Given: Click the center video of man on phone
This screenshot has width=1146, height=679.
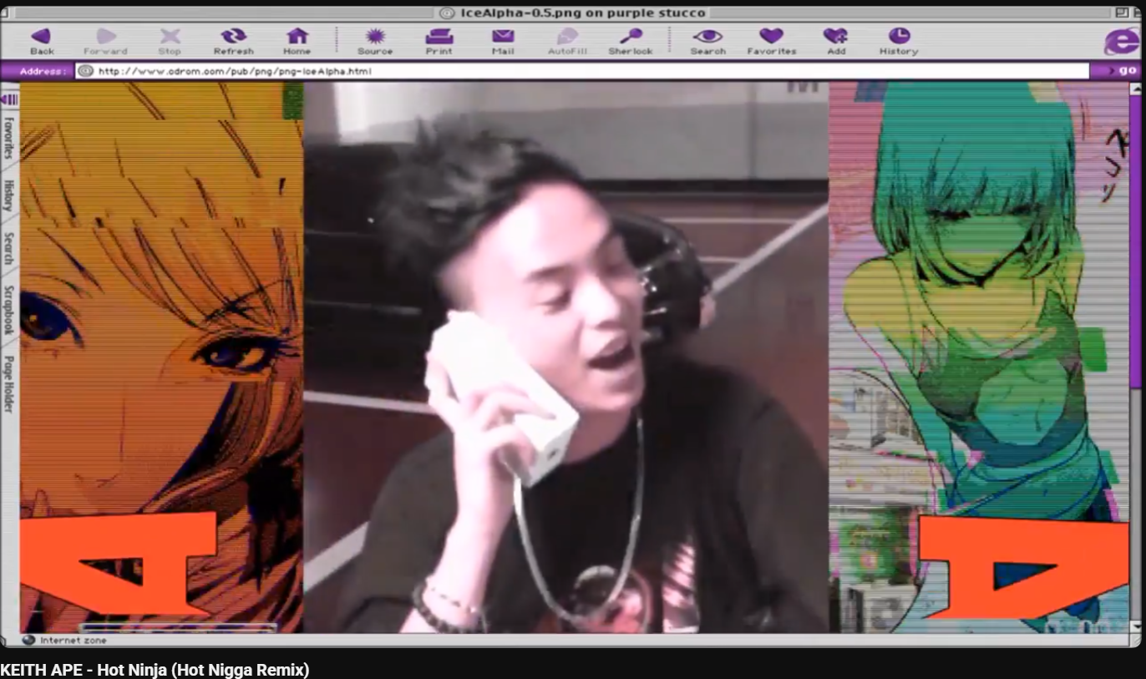Looking at the screenshot, I should [566, 357].
